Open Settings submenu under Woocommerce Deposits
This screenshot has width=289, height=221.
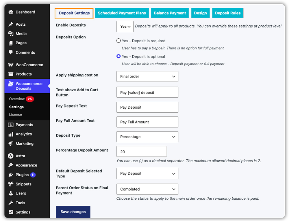pyautogui.click(x=16, y=107)
